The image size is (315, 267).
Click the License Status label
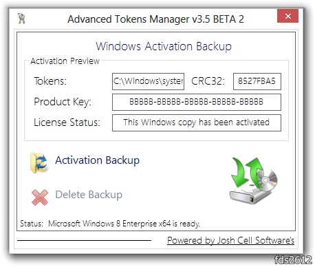tap(67, 122)
